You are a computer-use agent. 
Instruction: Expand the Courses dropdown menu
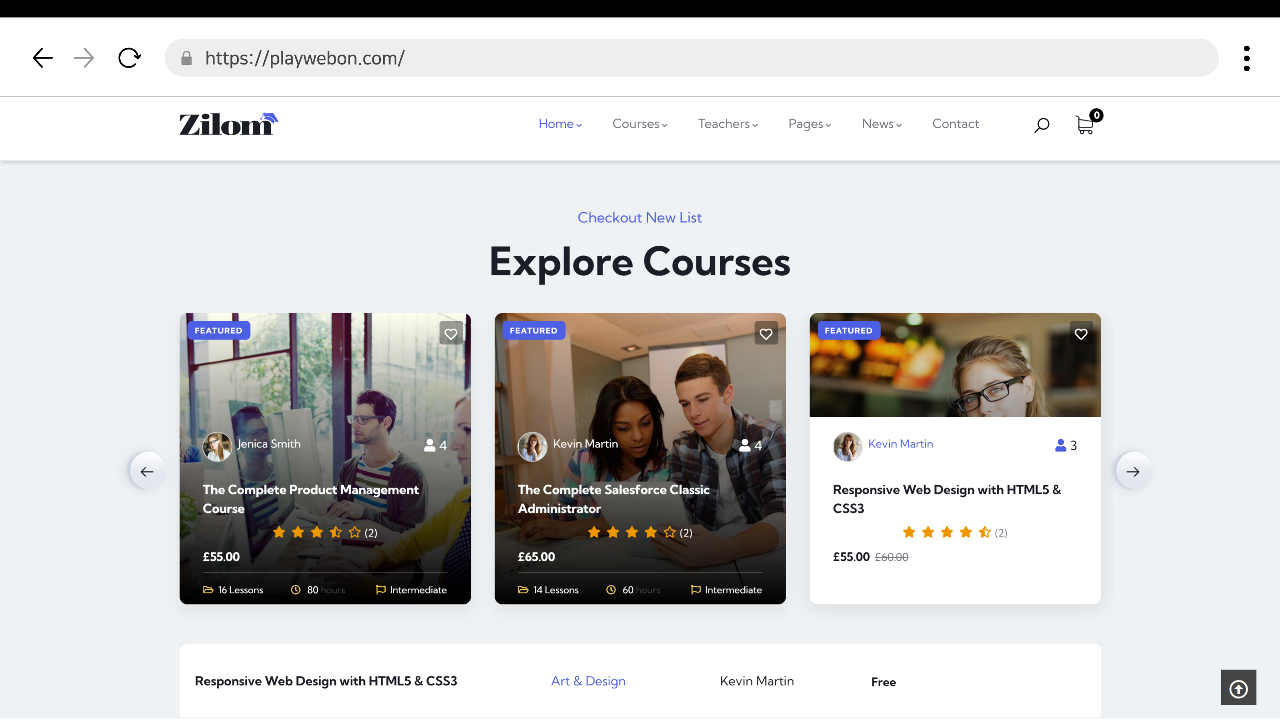(x=639, y=124)
